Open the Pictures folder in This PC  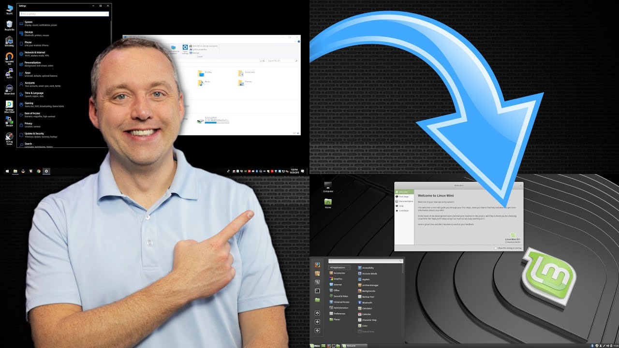click(245, 83)
